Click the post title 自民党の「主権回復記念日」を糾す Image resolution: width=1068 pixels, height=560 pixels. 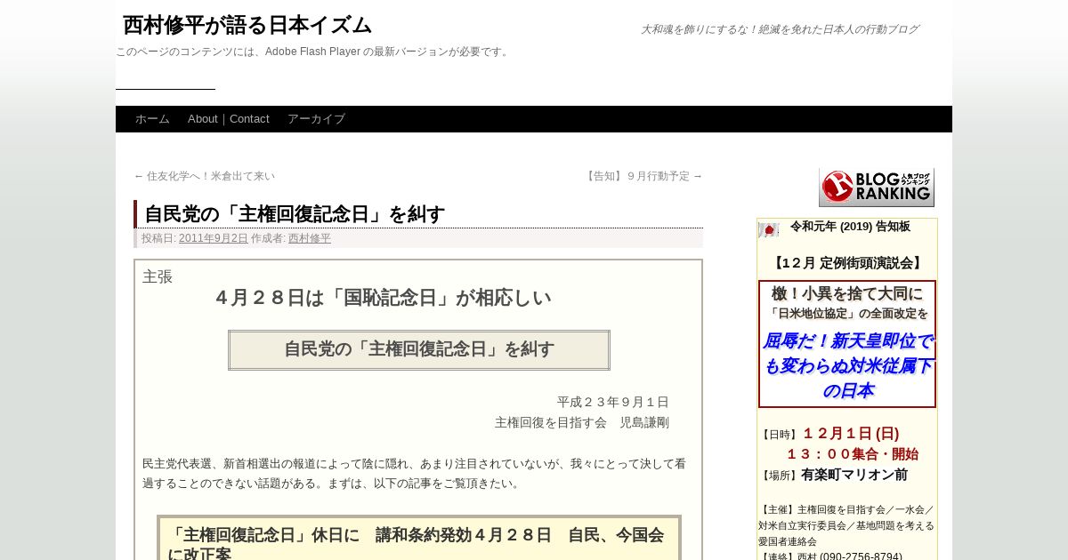295,214
